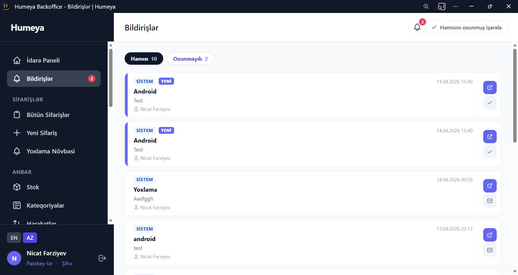Switch the language to EN
The width and height of the screenshot is (518, 275).
[14, 238]
